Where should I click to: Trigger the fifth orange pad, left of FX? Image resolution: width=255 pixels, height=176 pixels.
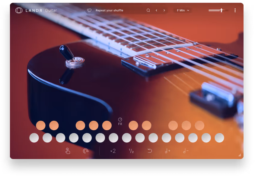coord(107,125)
